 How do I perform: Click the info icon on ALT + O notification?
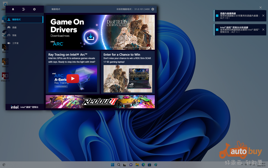(x=217, y=16)
